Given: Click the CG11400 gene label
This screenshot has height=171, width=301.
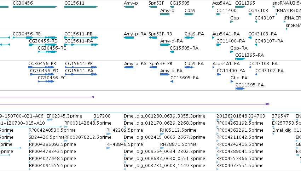Looking at the screenshot, I should [226, 11].
